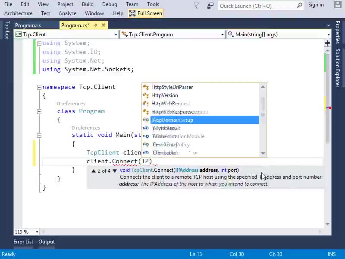Switch to the first Program.cs tab
Image resolution: width=345 pixels, height=259 pixels.
28,25
